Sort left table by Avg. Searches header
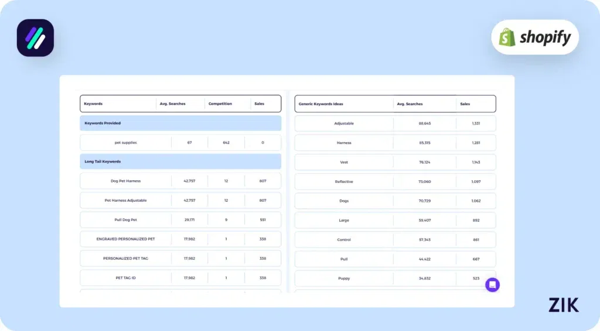Viewport: 600px width, 331px height. click(173, 104)
